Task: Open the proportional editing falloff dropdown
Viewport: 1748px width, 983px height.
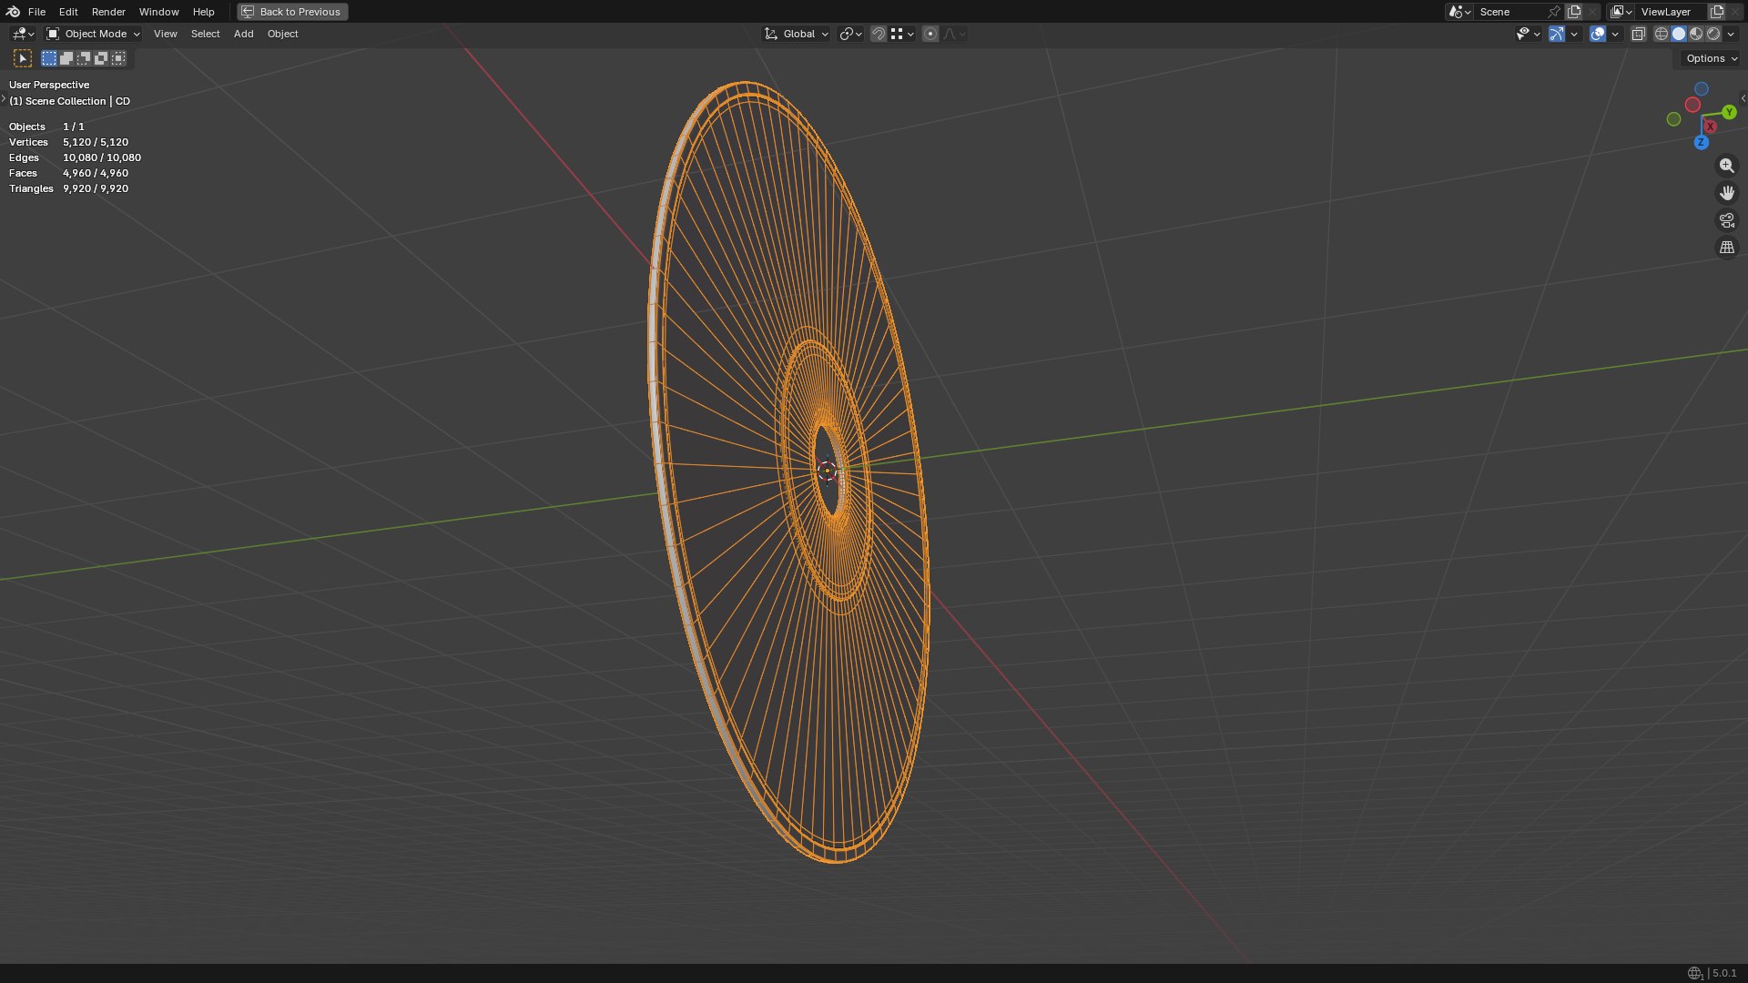Action: 954,34
